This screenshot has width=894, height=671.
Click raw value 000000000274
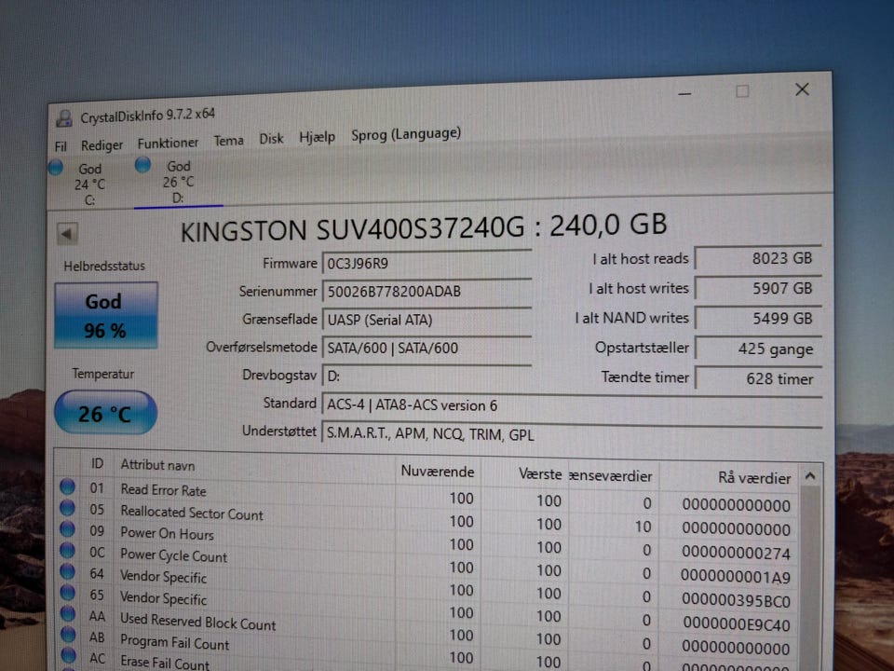tap(736, 554)
